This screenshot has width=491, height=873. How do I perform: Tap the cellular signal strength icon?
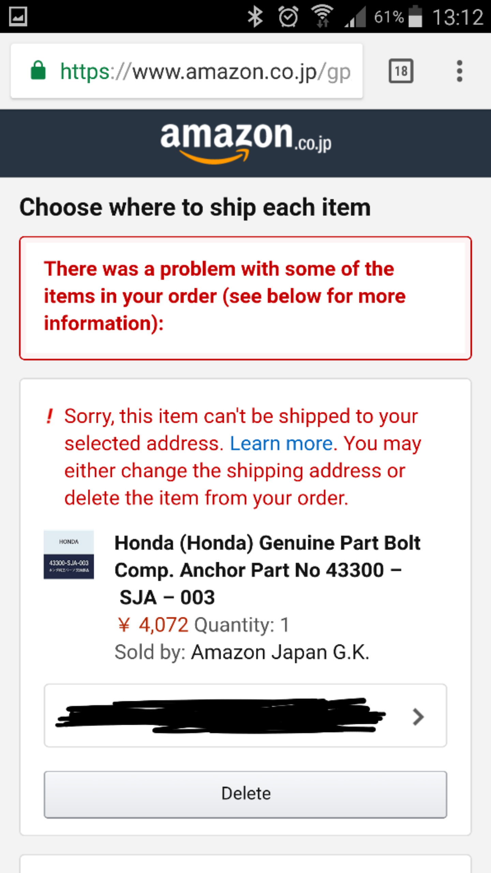click(355, 16)
